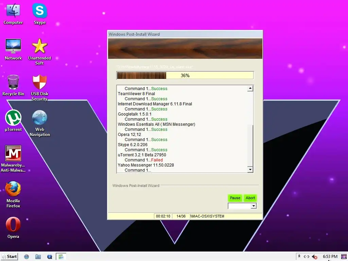The height and width of the screenshot is (261, 348).
Task: Click the network connection tray icon
Action: click(307, 257)
